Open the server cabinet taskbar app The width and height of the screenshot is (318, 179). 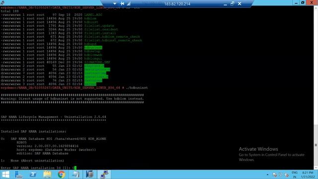(89, 175)
